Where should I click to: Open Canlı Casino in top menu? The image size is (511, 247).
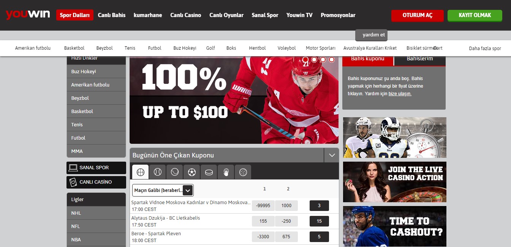point(186,15)
